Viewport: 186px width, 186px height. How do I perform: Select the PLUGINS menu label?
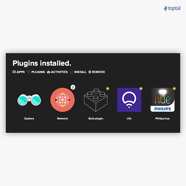[x=38, y=72]
